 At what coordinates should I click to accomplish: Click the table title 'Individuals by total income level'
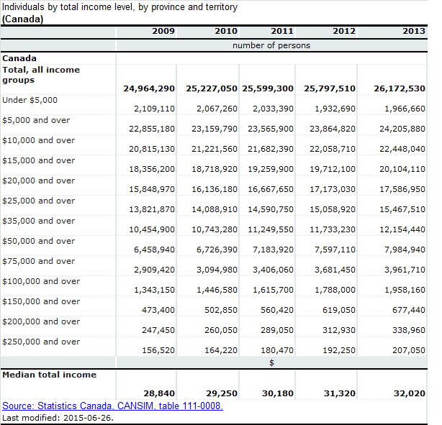(x=119, y=7)
